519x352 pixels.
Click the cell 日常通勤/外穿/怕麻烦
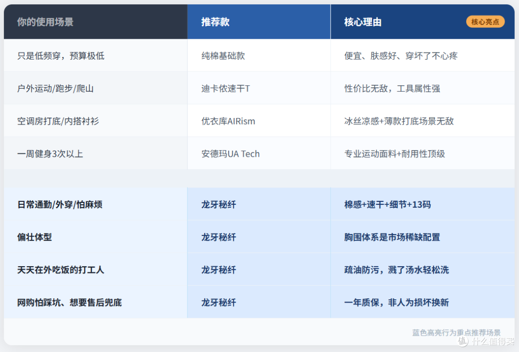tap(95, 204)
